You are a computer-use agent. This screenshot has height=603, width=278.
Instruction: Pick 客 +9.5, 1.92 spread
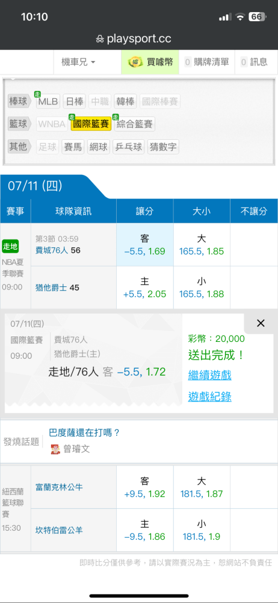145,487
